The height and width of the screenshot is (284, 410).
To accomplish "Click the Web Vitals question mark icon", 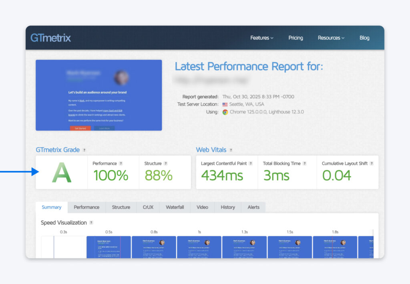I will (x=231, y=150).
